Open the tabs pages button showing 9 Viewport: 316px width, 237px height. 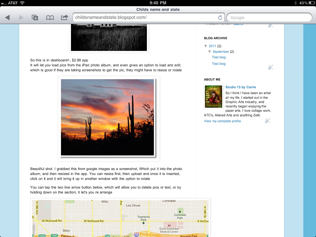35,18
